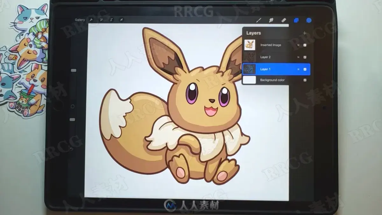The width and height of the screenshot is (382, 215).
Task: Tap the brush size slider handle
Action: 74,70
